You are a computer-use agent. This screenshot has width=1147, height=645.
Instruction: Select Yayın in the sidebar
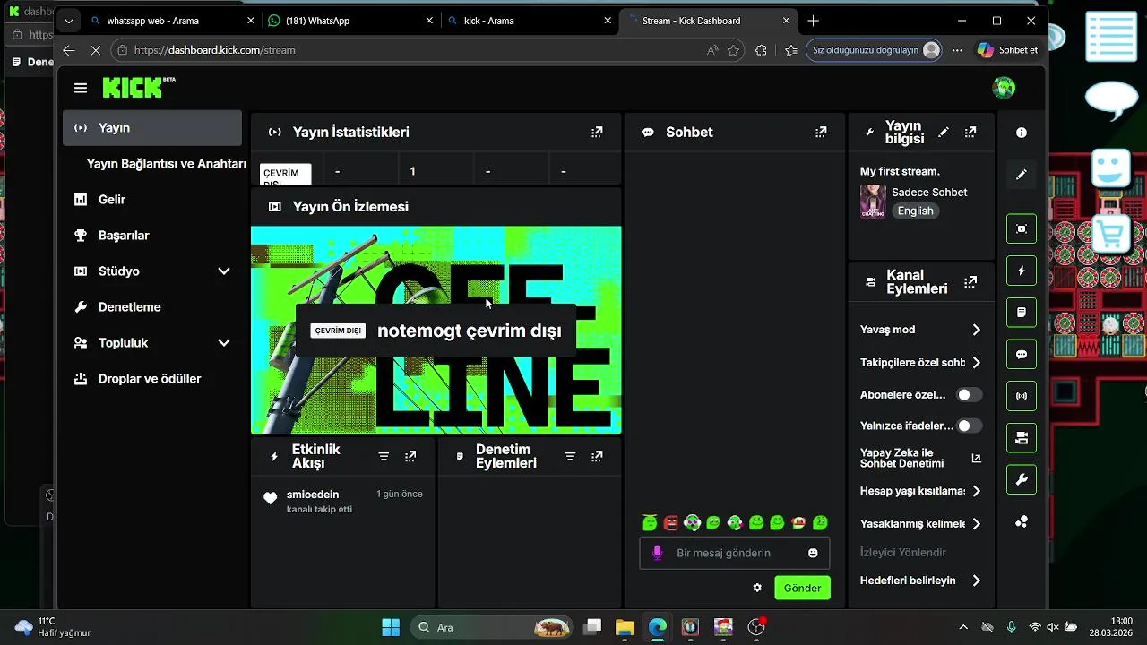click(152, 128)
